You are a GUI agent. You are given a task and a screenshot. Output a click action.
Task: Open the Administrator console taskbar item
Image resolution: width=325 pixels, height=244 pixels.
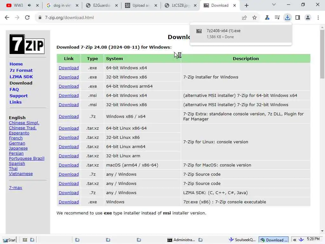[181, 240]
